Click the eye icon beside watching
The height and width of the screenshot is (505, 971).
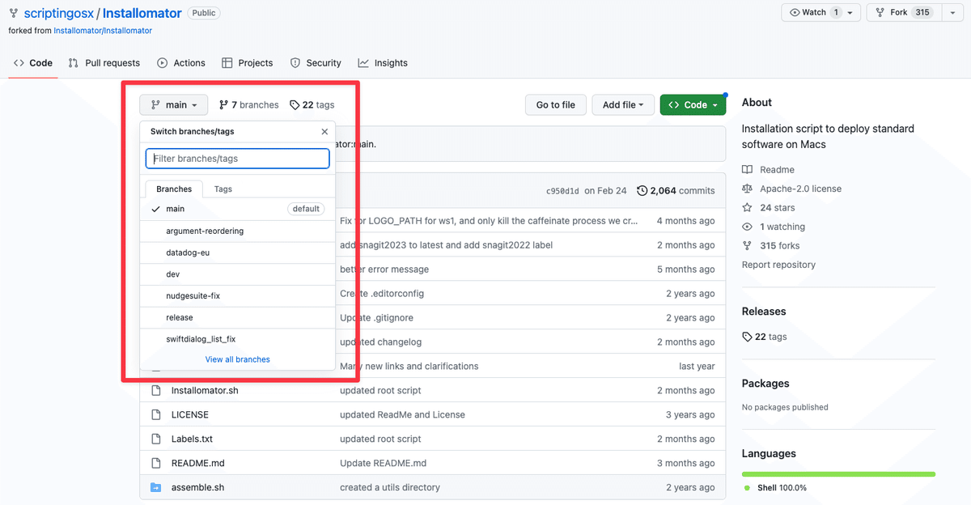(747, 227)
